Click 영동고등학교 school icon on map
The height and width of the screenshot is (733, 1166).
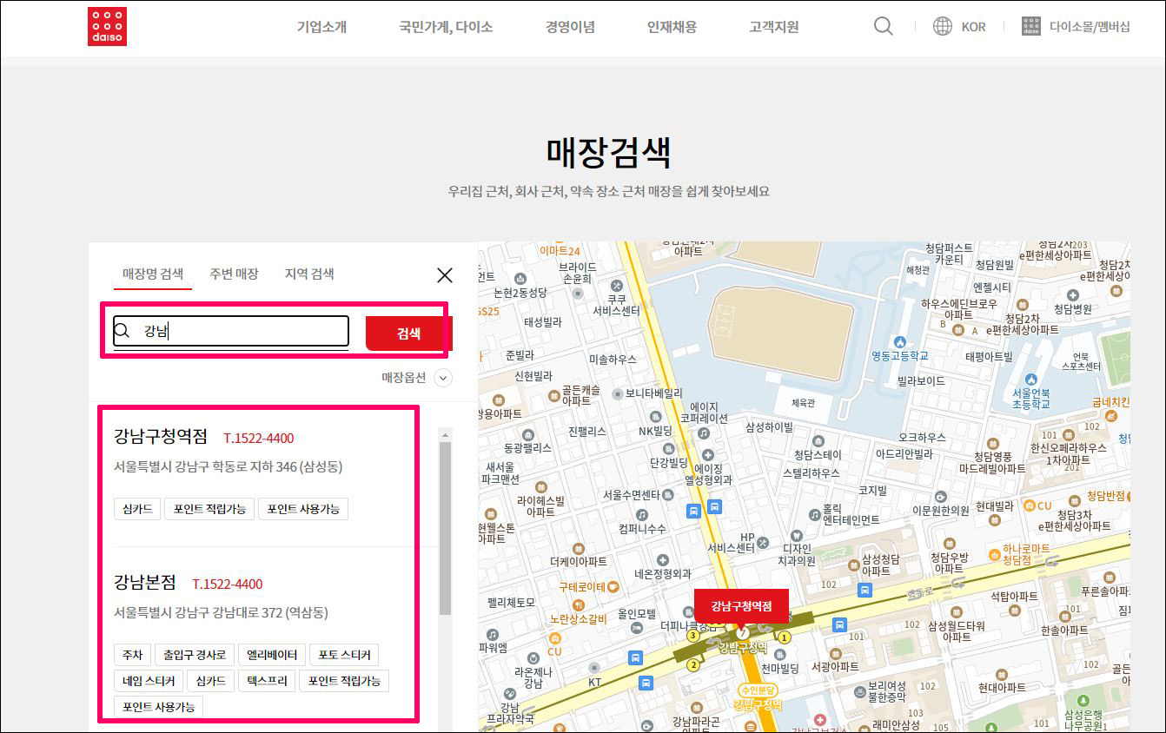pyautogui.click(x=899, y=341)
